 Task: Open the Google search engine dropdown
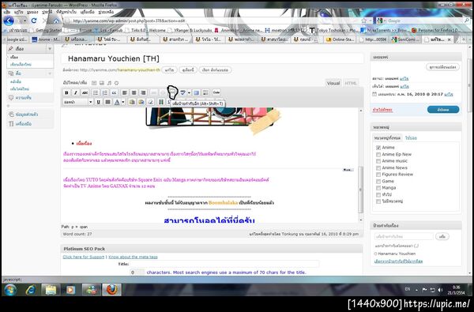click(381, 21)
